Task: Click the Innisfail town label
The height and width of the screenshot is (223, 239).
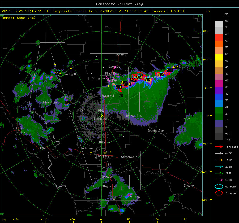Action: (107, 96)
